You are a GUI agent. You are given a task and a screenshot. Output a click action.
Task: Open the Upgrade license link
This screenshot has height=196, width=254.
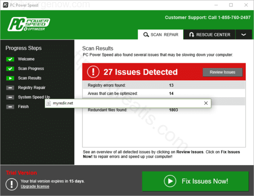coord(35,186)
